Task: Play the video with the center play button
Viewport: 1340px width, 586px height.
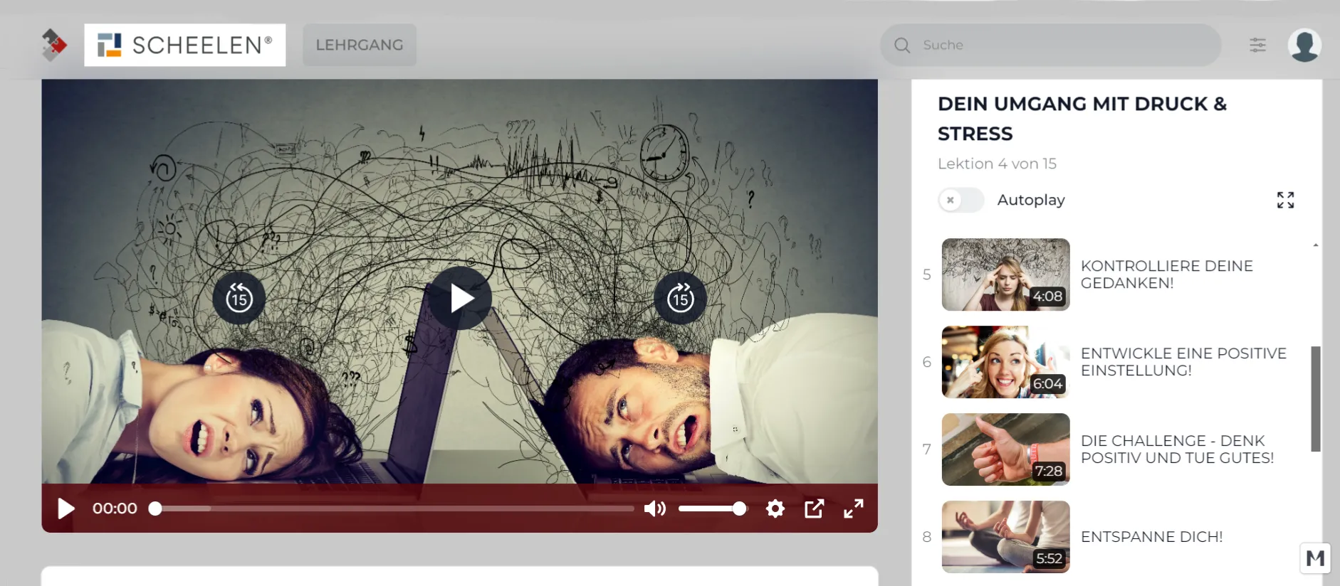Action: click(x=460, y=298)
